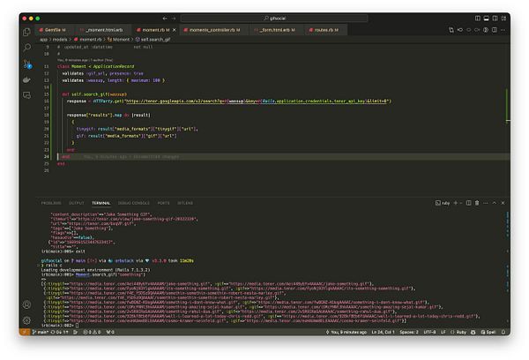Open the Docker whale icon in activity bar

tap(26, 79)
